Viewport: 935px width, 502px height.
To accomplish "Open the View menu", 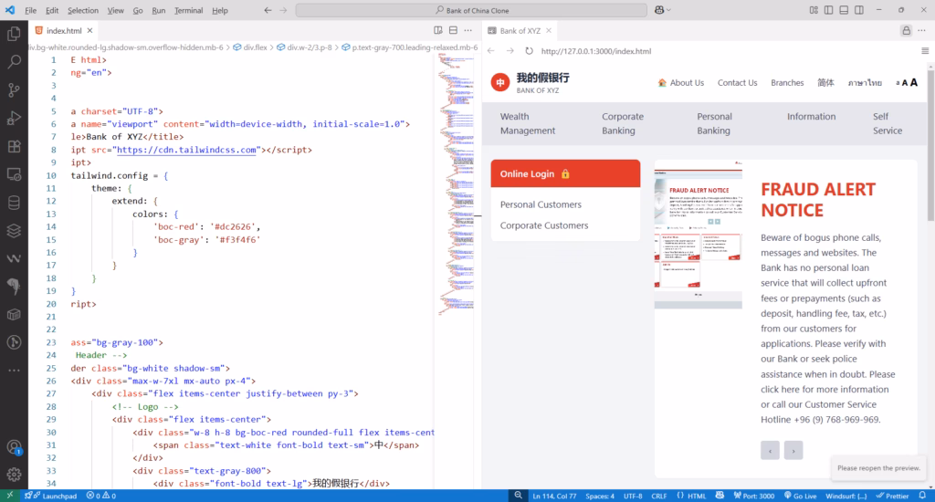I will pyautogui.click(x=116, y=10).
